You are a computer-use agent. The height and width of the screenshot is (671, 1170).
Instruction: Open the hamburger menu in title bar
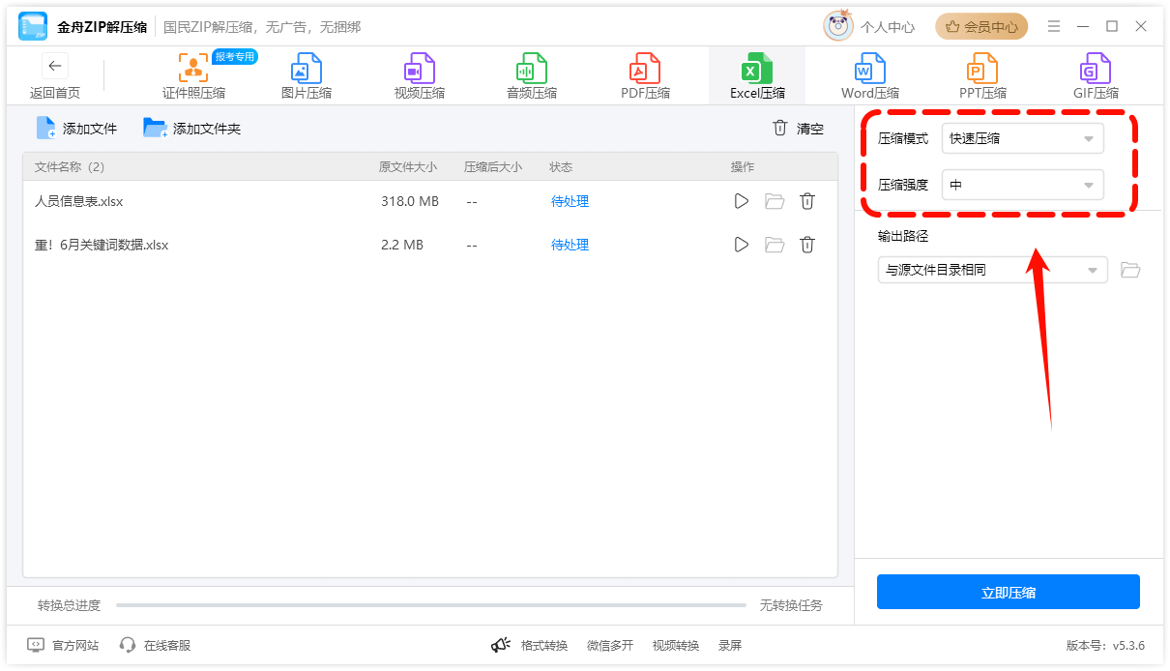1054,26
